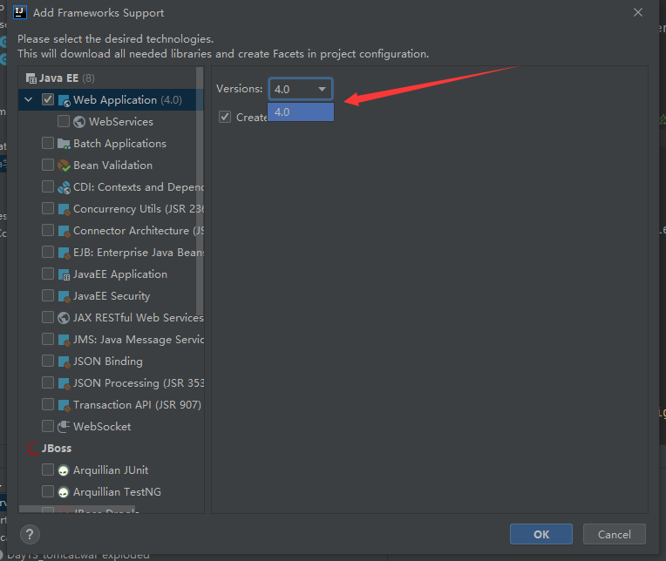Click the Web Application framework icon
Screen dimensions: 666x561
point(64,100)
